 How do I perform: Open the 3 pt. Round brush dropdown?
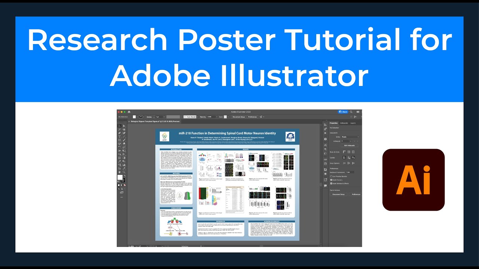tap(198, 117)
